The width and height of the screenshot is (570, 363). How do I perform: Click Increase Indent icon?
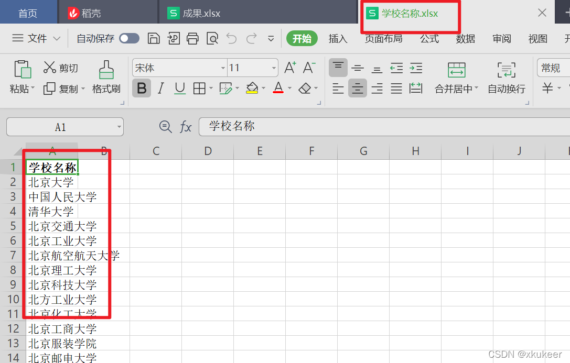[x=416, y=68]
